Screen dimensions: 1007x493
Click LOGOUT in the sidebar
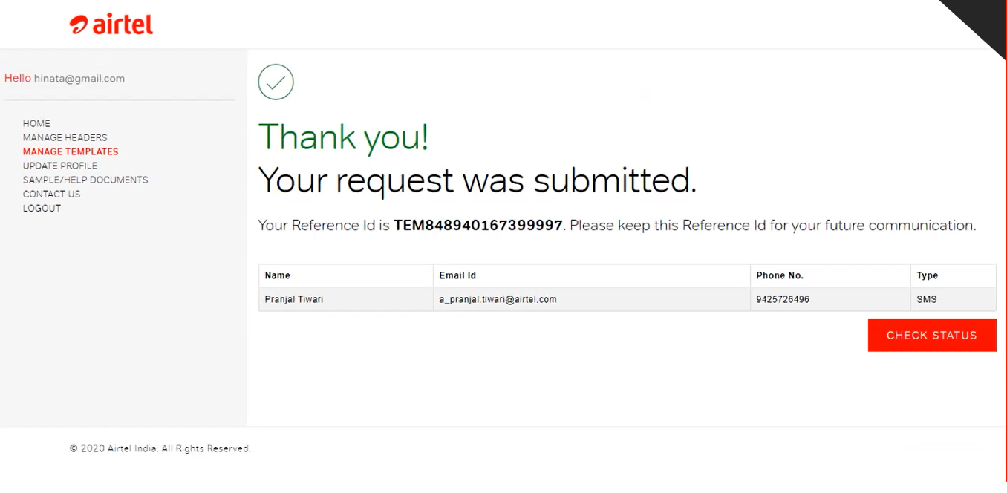click(42, 208)
